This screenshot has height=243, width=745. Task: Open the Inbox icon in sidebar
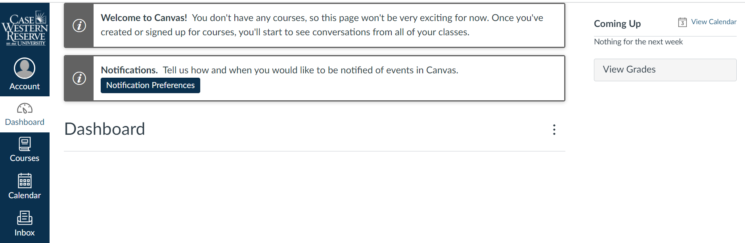pos(25,218)
